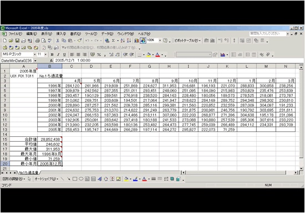Toggle Underline formatting
Viewport: 305px width, 213px height.
point(64,55)
